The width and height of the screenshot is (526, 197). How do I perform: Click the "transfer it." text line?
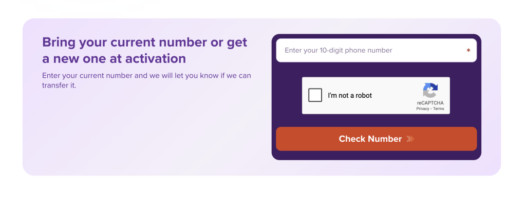[x=59, y=85]
